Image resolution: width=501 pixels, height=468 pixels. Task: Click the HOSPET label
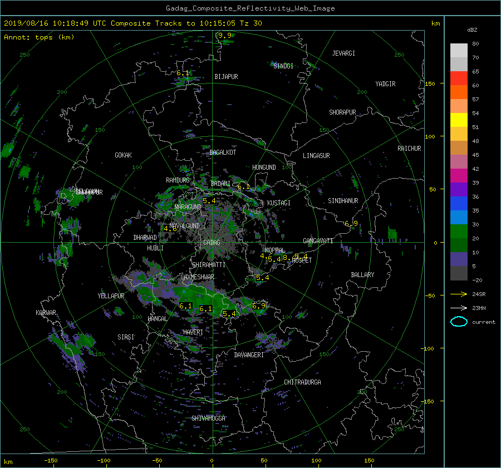coord(302,260)
